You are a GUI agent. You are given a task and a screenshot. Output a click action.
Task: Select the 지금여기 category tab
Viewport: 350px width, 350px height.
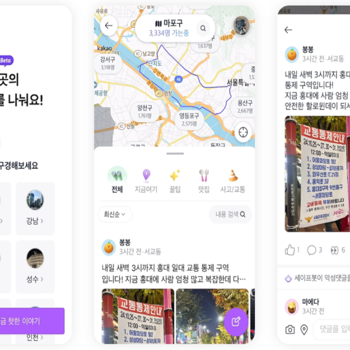pyautogui.click(x=146, y=181)
